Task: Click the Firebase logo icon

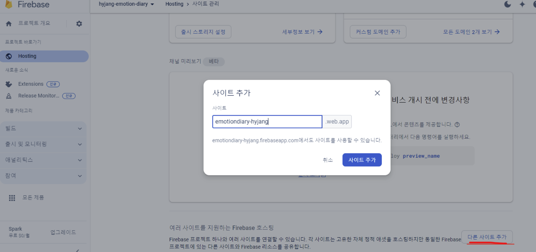Action: (9, 4)
